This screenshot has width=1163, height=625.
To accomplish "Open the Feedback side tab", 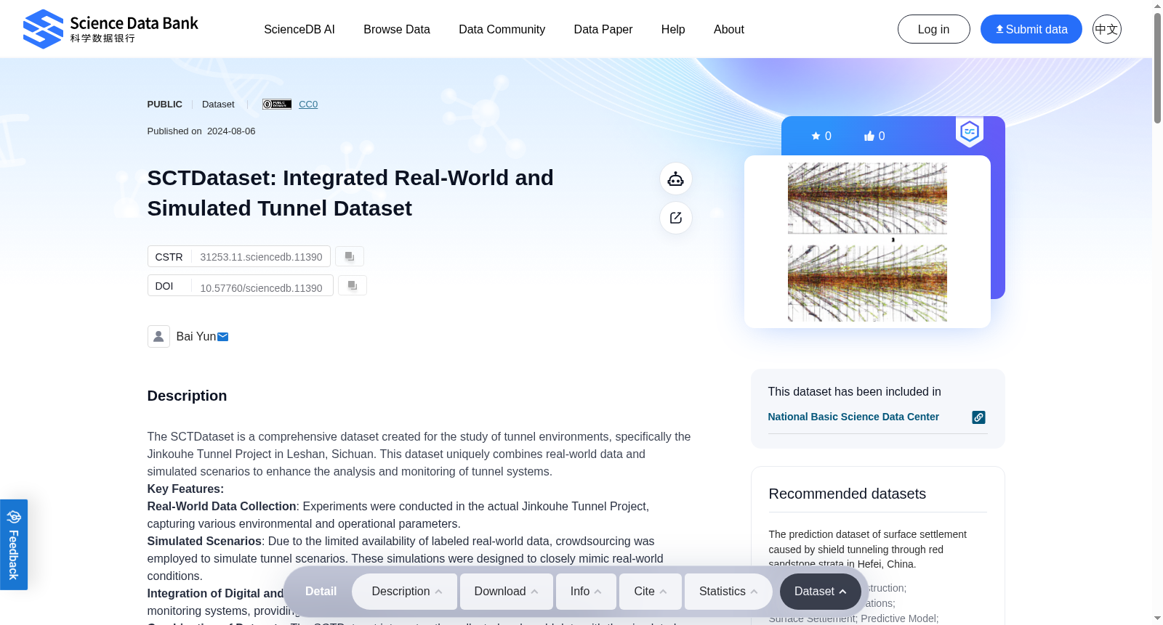I will tap(14, 544).
